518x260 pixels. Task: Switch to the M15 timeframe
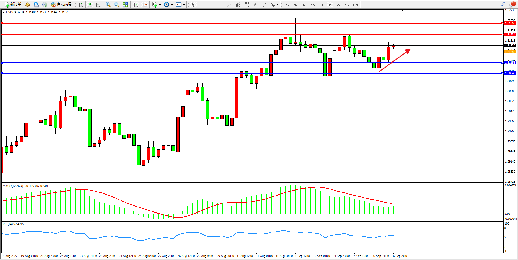[304, 5]
